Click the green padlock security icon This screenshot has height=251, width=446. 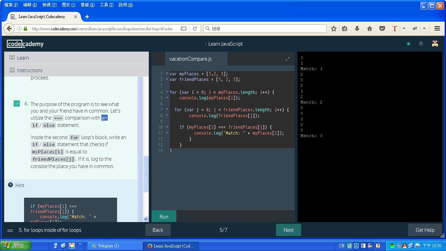point(25,29)
